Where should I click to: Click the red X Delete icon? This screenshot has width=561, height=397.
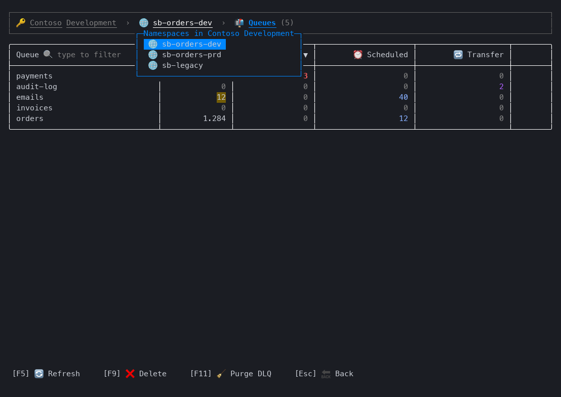pyautogui.click(x=130, y=373)
